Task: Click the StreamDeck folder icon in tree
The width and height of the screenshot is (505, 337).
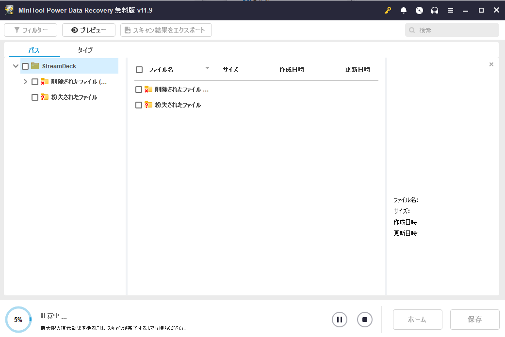Action: [35, 66]
